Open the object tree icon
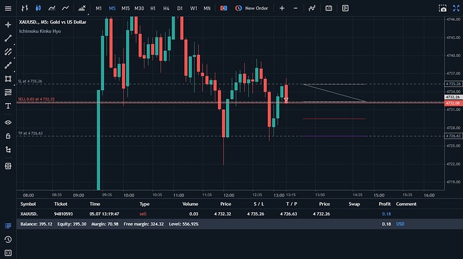This screenshot has height=259, width=463. 8,150
